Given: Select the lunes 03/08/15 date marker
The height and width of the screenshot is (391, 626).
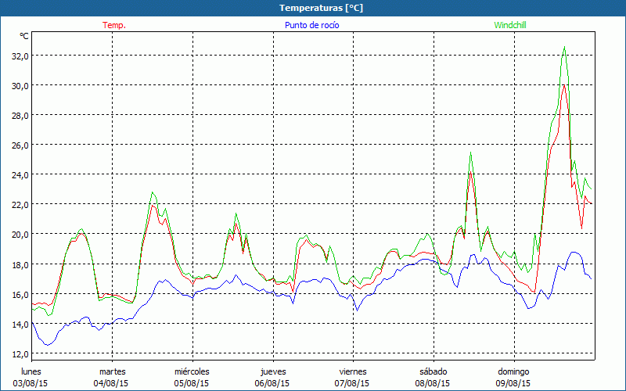Looking at the screenshot, I should [31, 377].
